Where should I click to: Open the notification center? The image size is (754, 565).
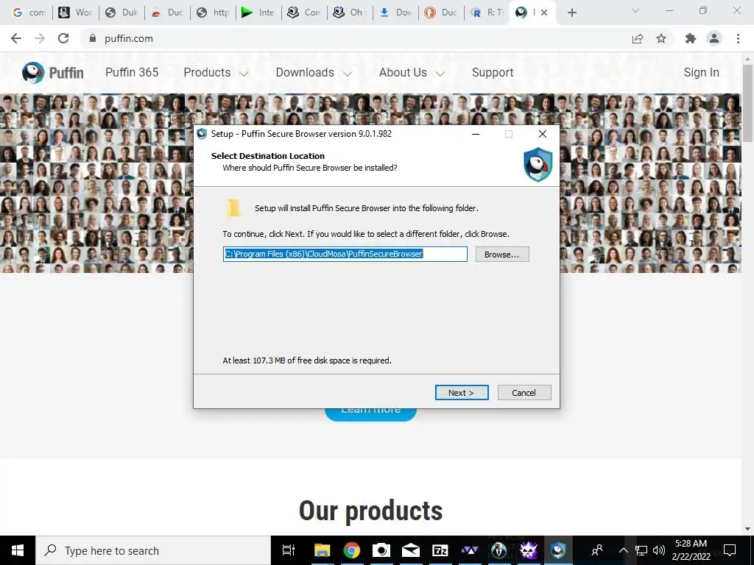pyautogui.click(x=730, y=550)
